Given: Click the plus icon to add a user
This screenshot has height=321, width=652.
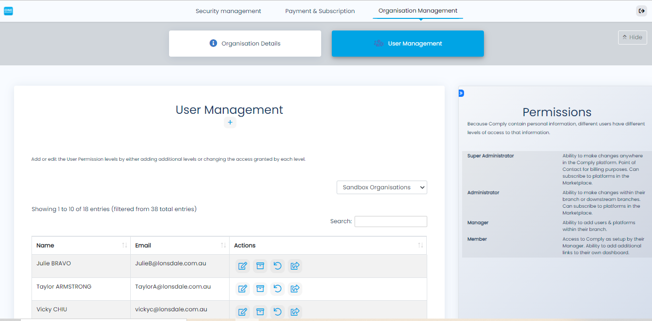Looking at the screenshot, I should coord(230,122).
